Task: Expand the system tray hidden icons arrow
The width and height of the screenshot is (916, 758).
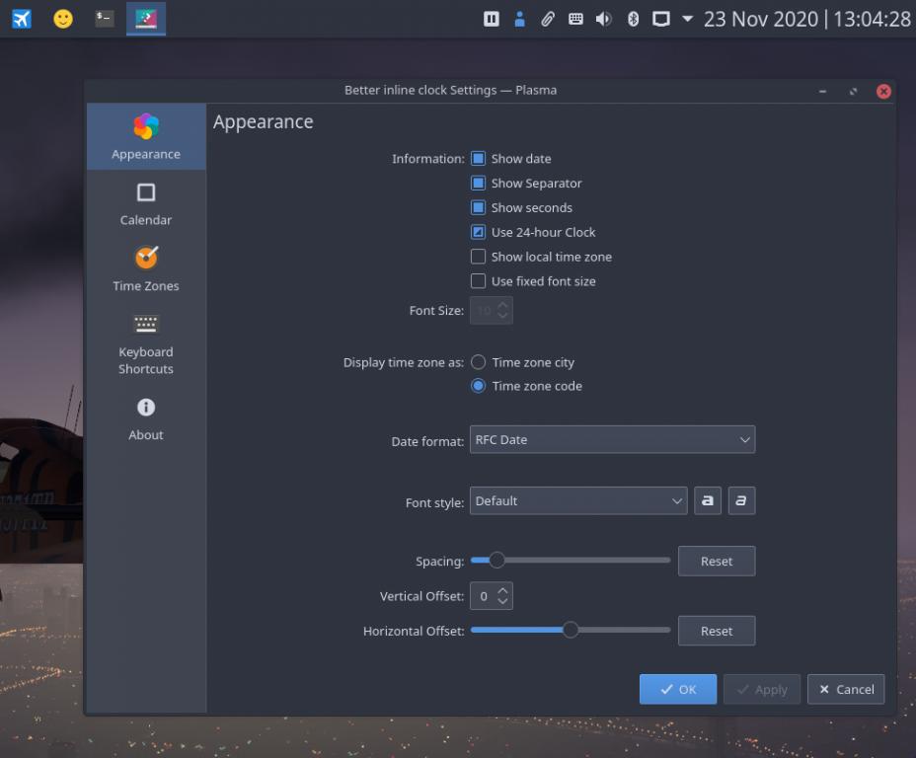Action: [x=688, y=20]
